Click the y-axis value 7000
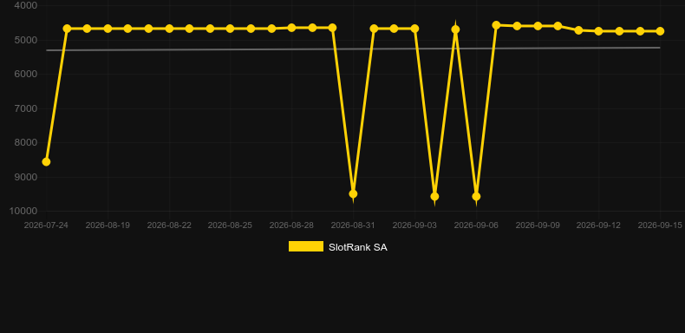The width and height of the screenshot is (685, 333). [26, 108]
